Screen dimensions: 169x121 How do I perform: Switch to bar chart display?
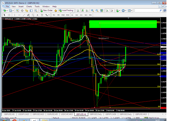click(78, 11)
